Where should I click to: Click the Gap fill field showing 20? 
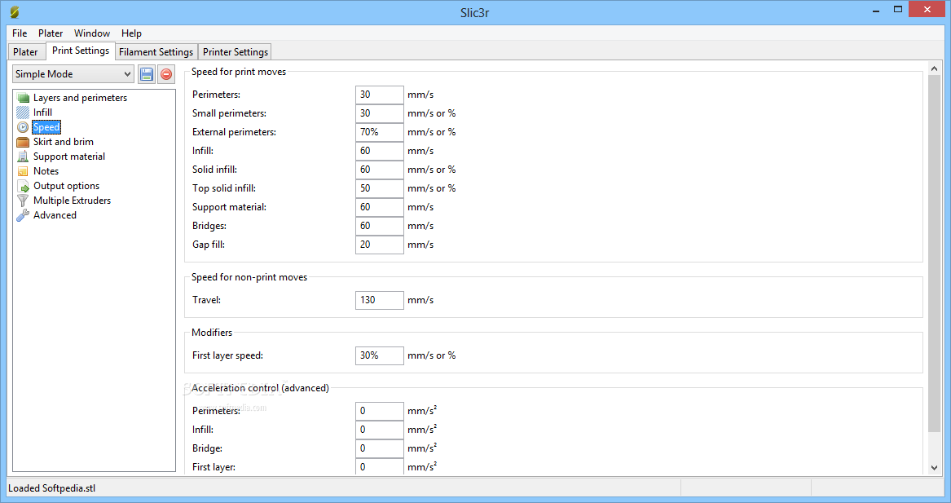(379, 245)
